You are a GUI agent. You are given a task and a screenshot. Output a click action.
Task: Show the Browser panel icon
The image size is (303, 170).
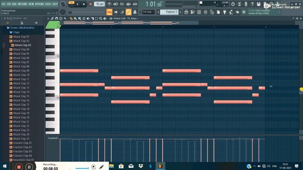click(212, 12)
